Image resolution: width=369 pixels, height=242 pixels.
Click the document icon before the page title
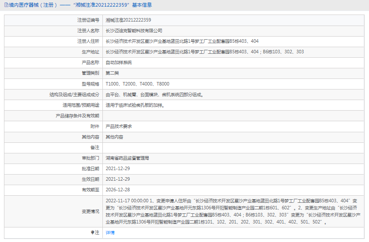tap(6, 5)
